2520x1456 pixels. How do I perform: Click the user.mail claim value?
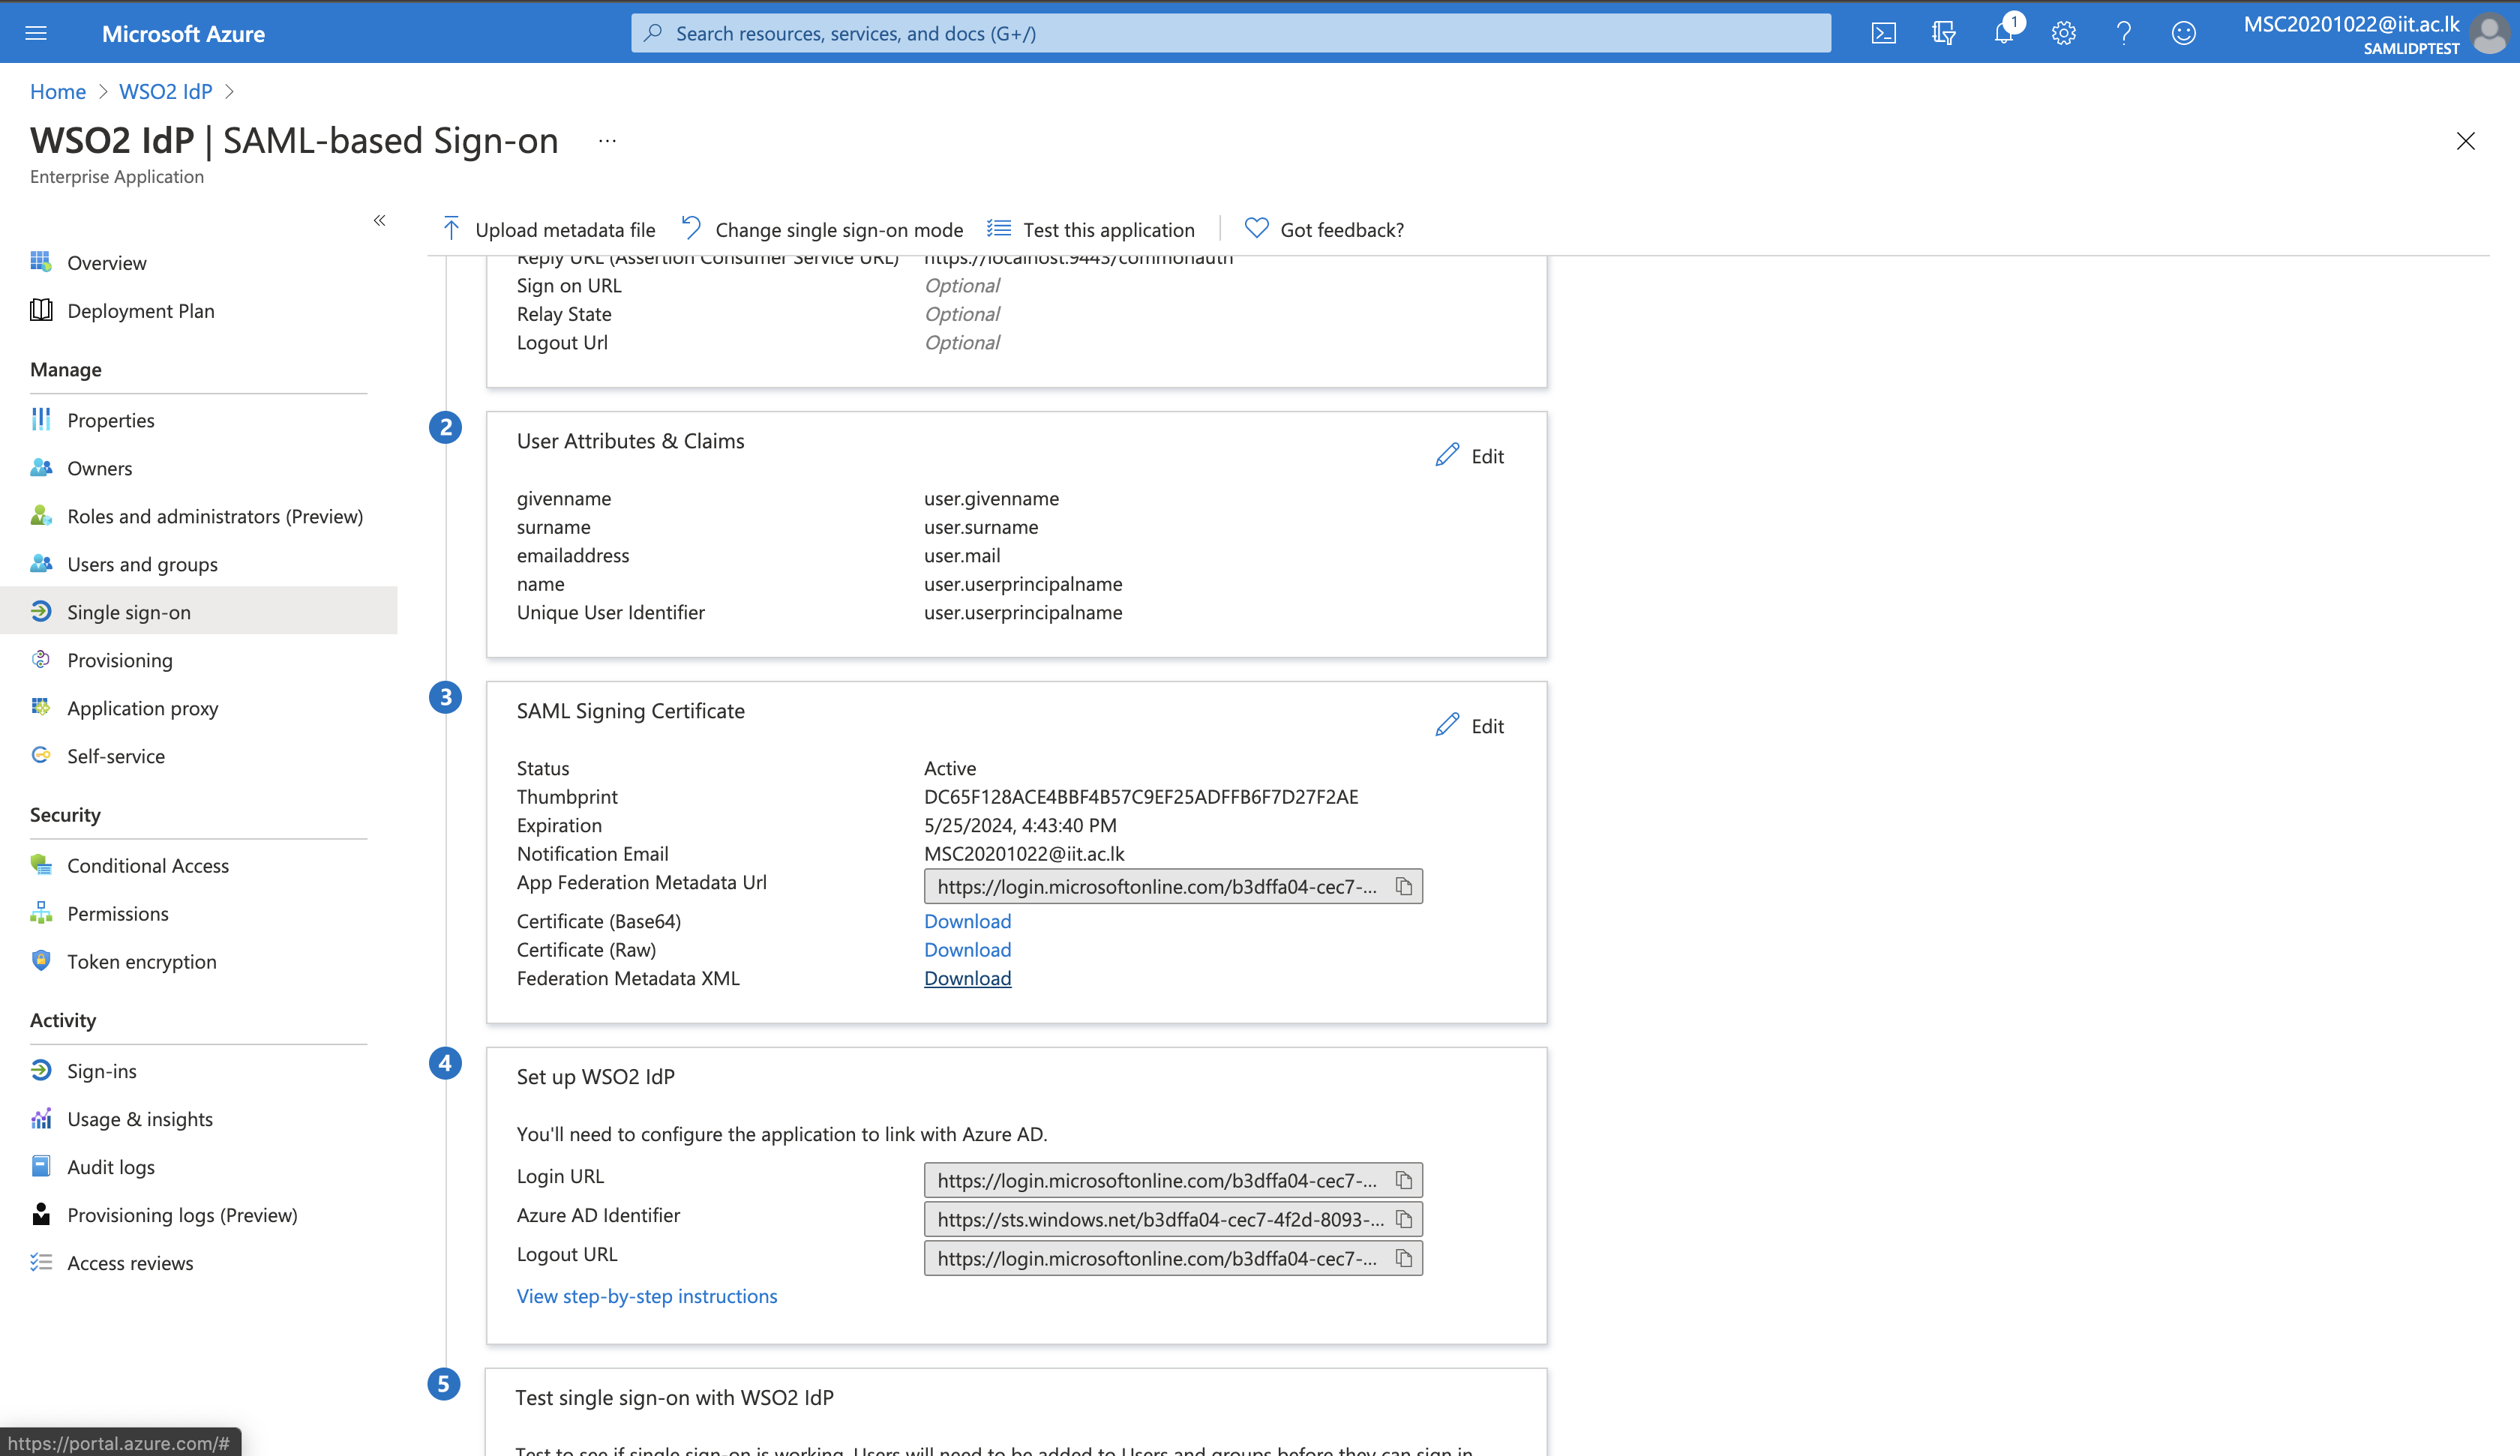962,555
